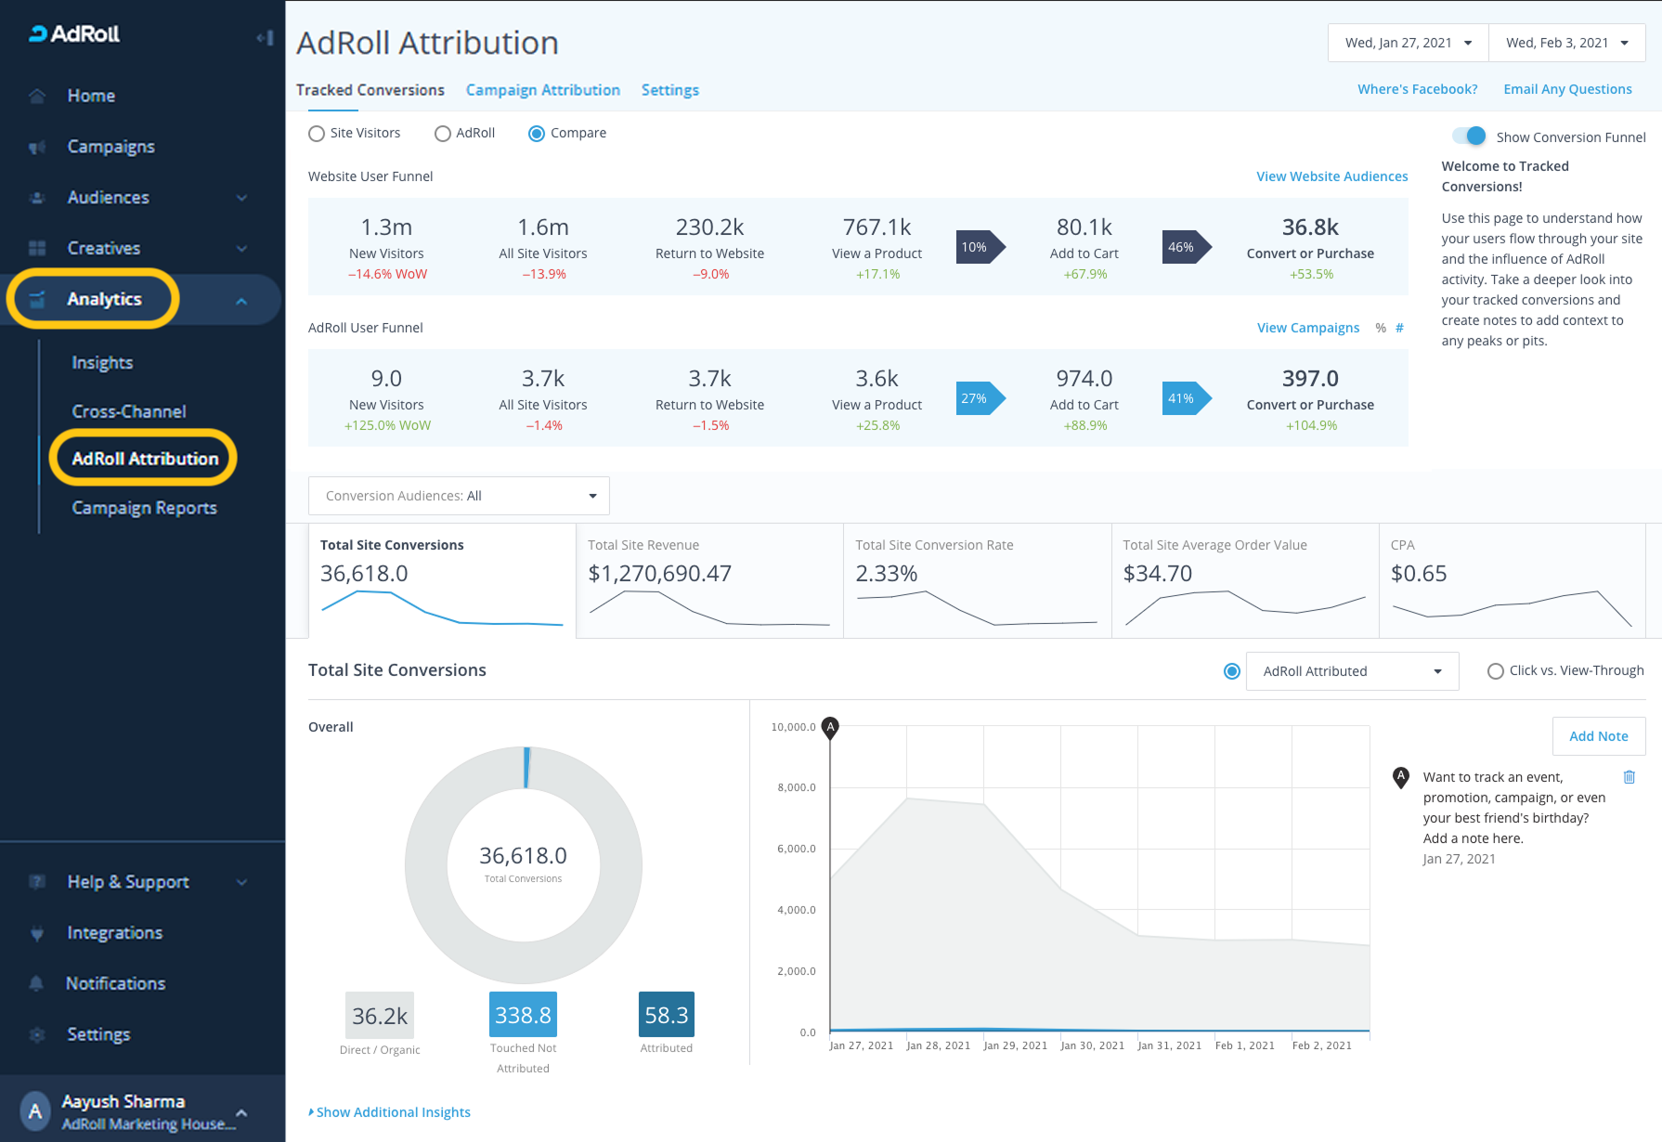Open the Conversion Audiences dropdown
1662x1142 pixels.
coord(459,496)
